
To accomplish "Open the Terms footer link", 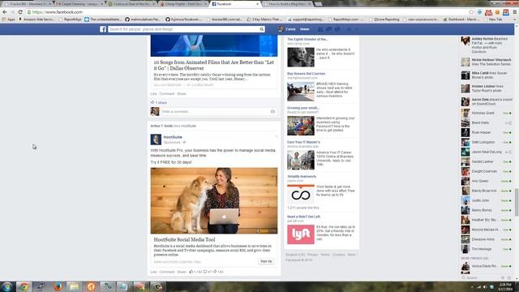I will click(325, 255).
